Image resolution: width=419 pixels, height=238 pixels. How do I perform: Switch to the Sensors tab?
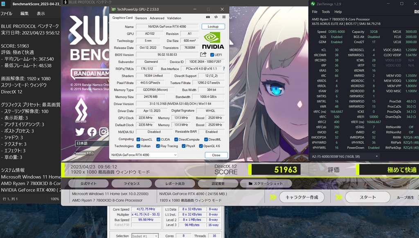(x=141, y=18)
